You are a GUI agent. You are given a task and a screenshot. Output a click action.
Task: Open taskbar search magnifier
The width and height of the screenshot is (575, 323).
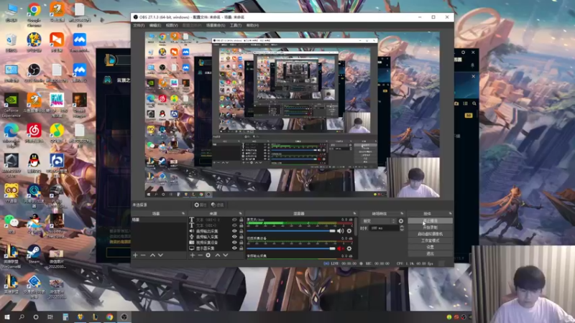pos(22,317)
